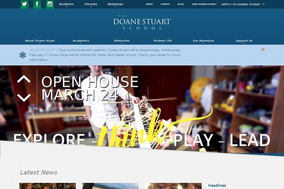Open the Our Alumni/ae menu
284x189 pixels.
click(204, 41)
